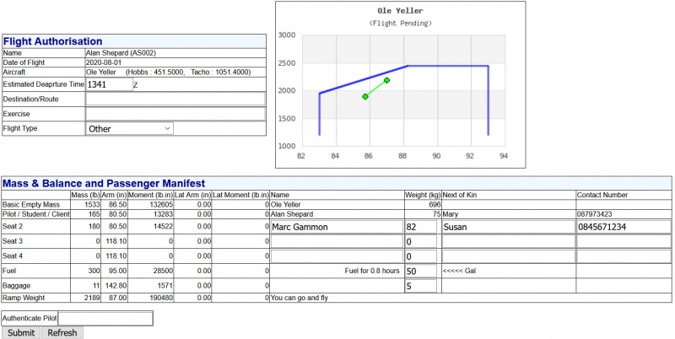This screenshot has width=675, height=339.
Task: Select the Exercise input field
Action: coord(175,114)
